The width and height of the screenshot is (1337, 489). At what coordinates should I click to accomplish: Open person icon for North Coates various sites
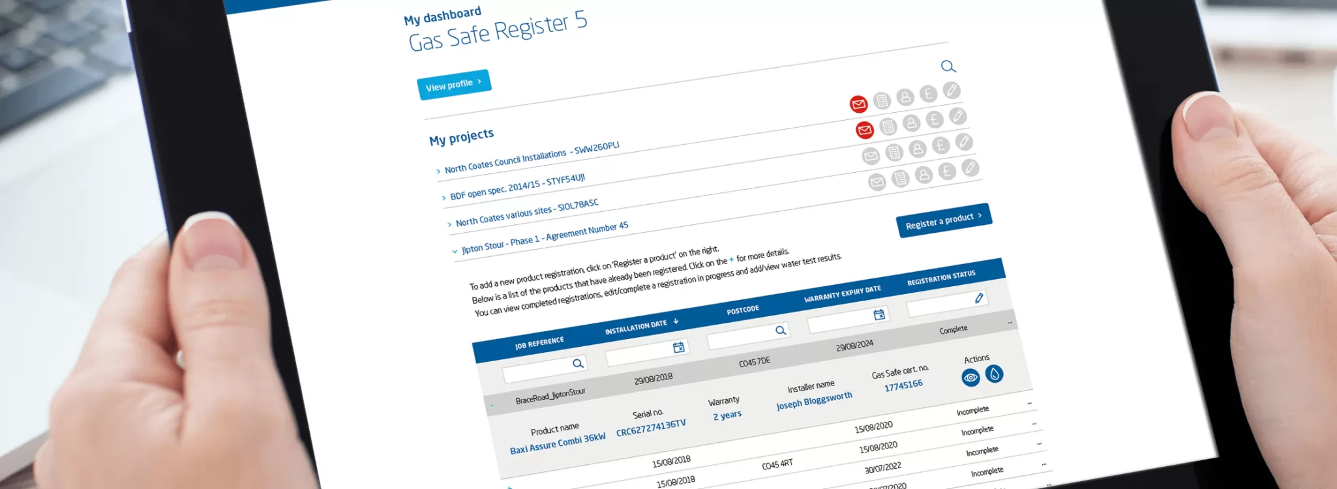click(x=918, y=149)
